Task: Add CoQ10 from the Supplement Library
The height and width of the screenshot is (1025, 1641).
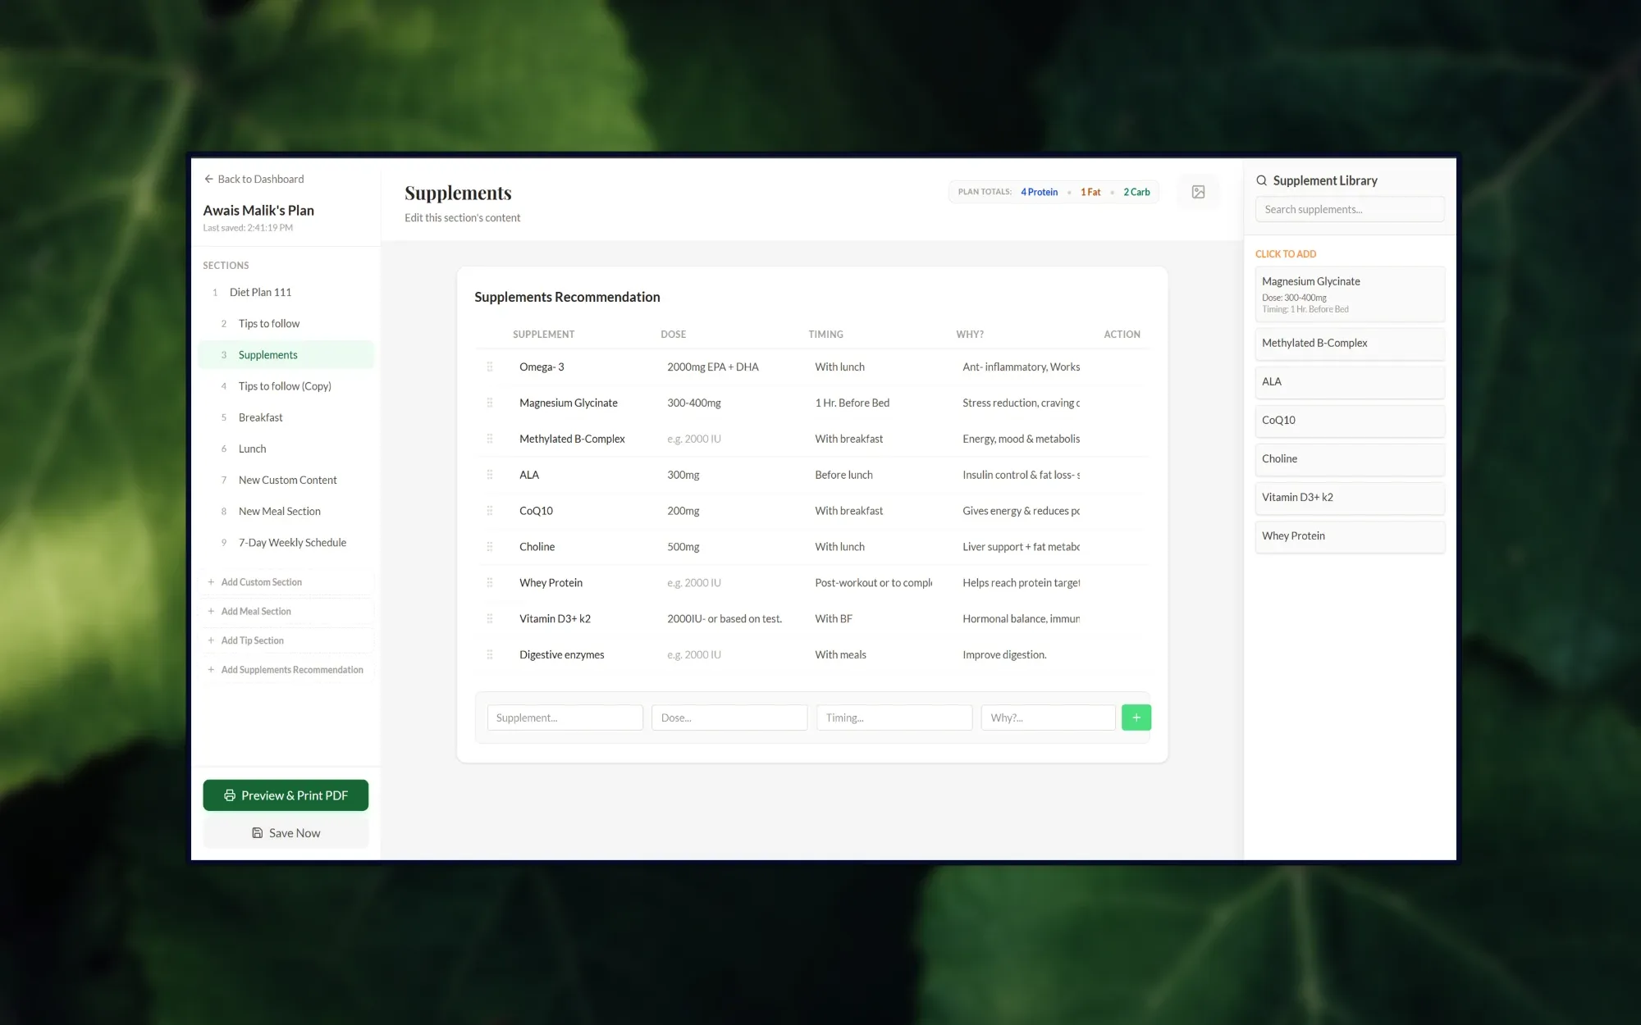Action: (x=1350, y=421)
